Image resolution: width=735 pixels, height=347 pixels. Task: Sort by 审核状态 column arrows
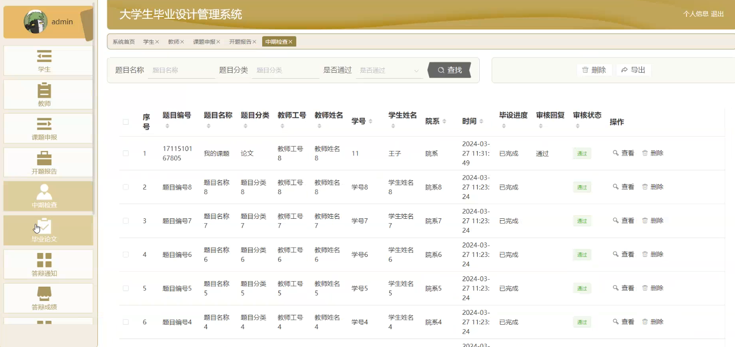578,126
